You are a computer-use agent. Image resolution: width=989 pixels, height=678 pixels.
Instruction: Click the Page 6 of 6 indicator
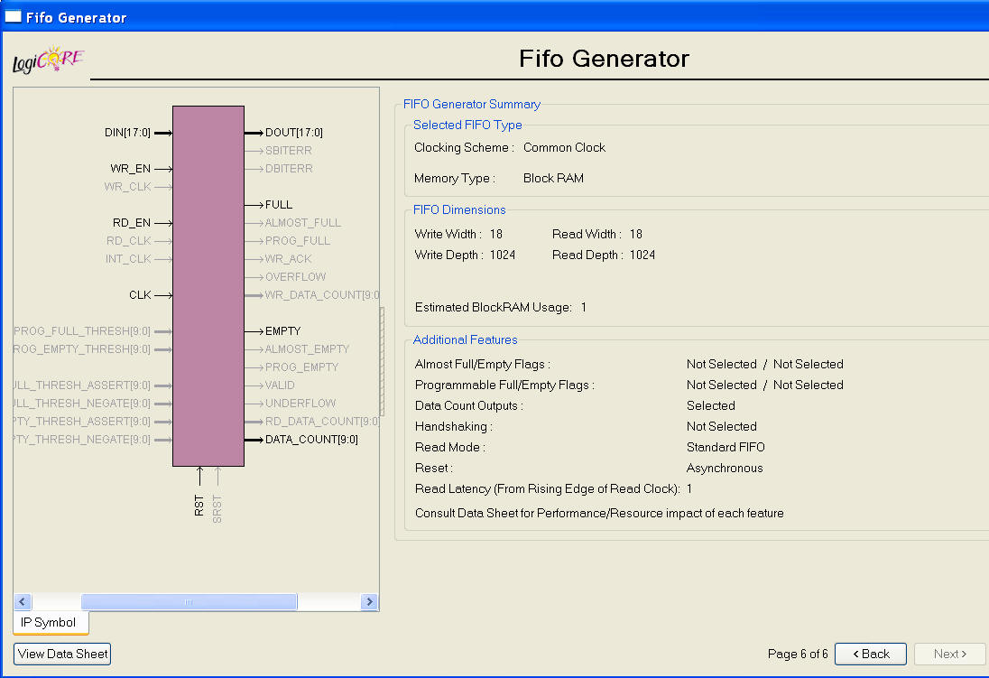pos(798,654)
